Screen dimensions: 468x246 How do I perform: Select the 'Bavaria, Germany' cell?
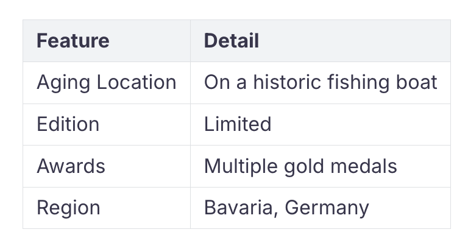click(x=321, y=208)
